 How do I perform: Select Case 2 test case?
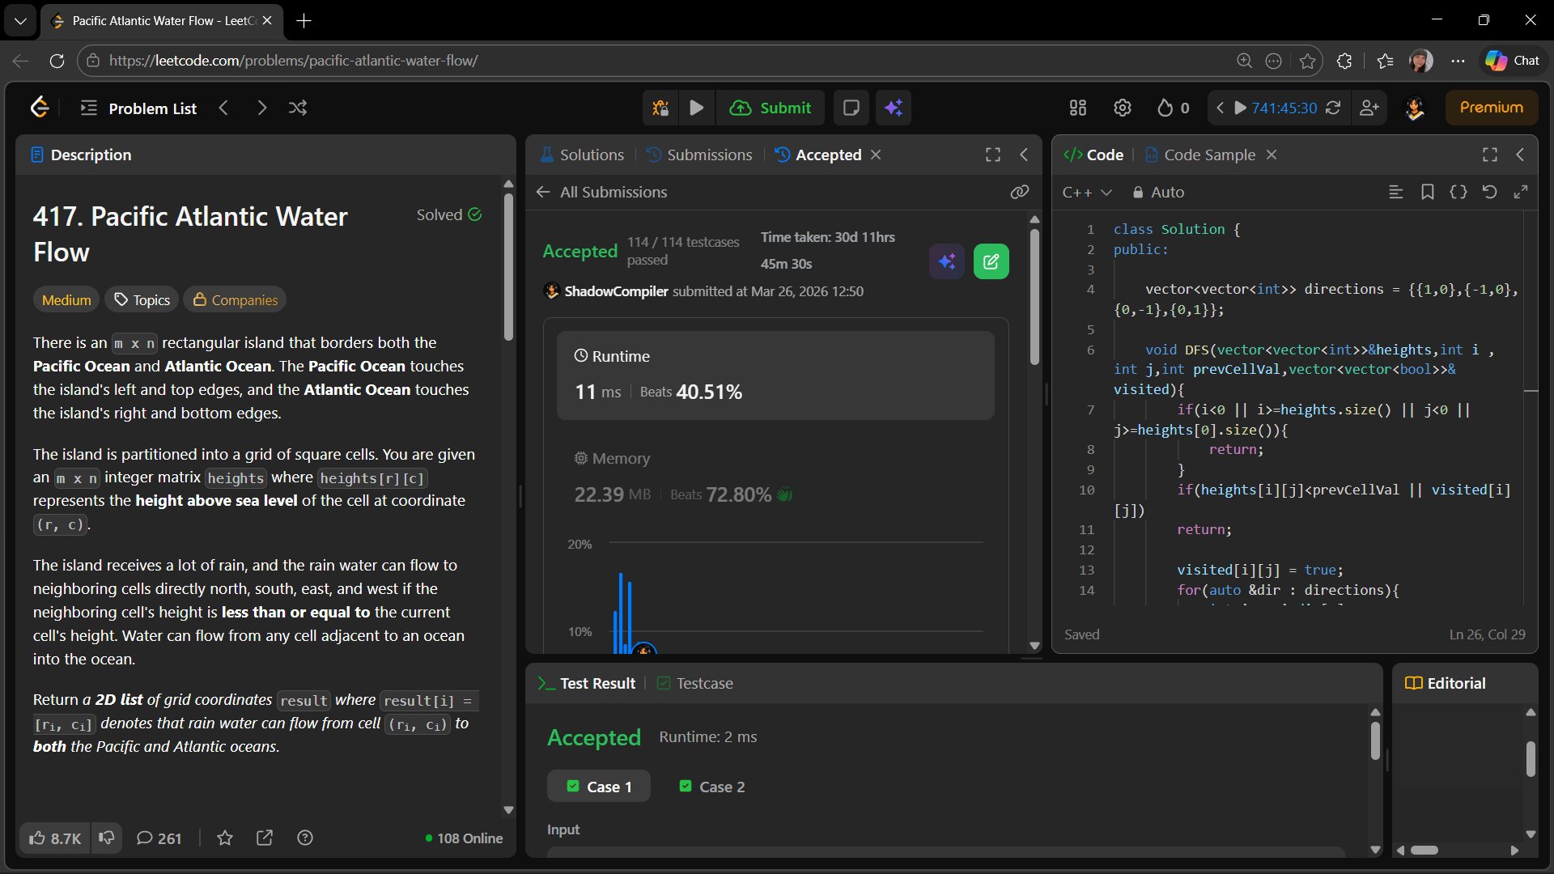point(712,787)
